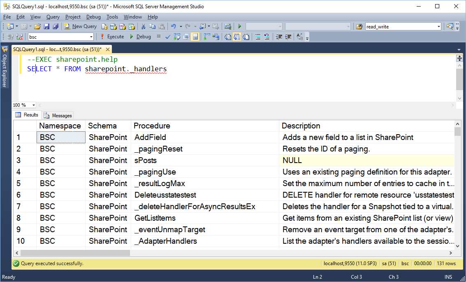Screen dimensions: 466x282
Task: Copy selected text icon
Action: [153, 26]
